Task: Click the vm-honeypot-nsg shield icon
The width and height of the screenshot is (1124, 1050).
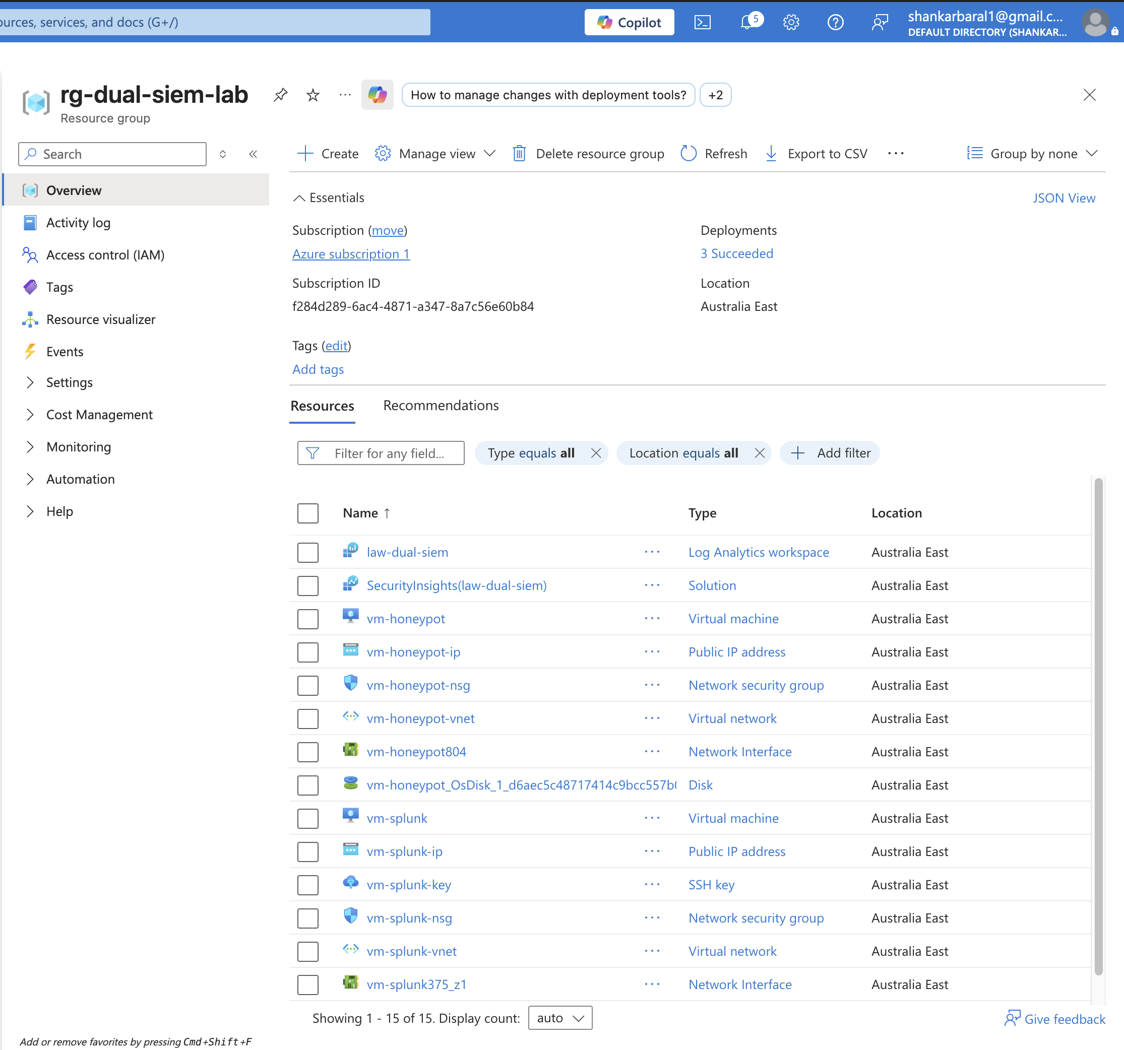Action: (350, 683)
